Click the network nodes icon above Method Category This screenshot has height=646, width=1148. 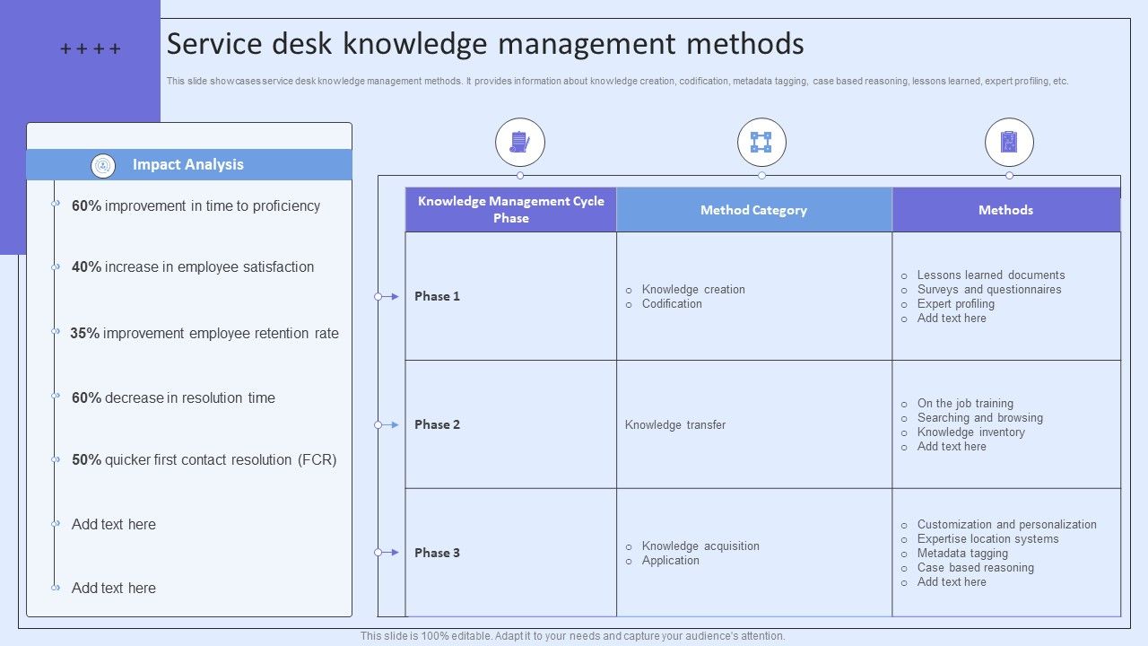761,143
